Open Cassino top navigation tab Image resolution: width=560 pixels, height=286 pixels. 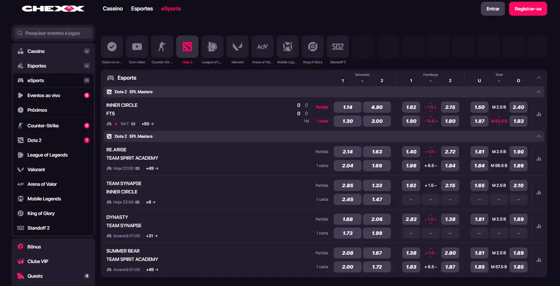(113, 9)
